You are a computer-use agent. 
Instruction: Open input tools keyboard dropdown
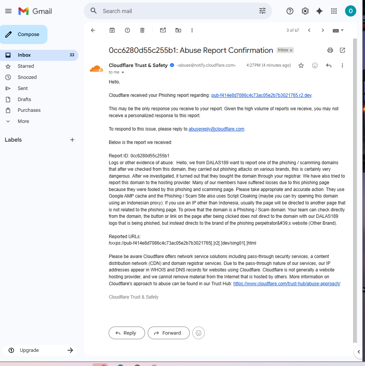point(338,30)
